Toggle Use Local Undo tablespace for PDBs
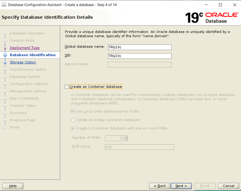The image size is (241, 191). [72, 111]
